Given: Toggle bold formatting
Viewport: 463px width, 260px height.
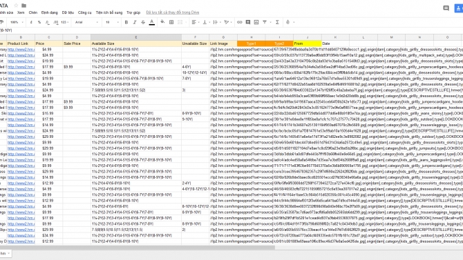Looking at the screenshot, I should (126, 22).
